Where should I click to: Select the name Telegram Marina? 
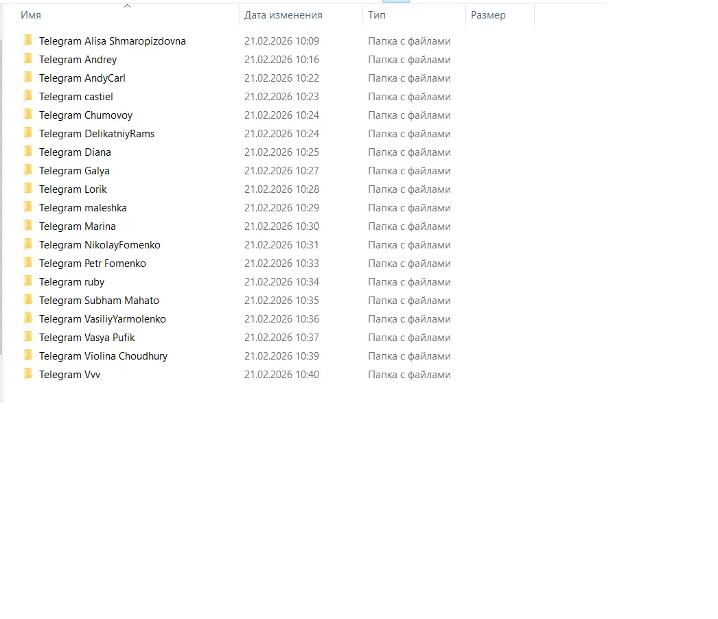pos(78,226)
